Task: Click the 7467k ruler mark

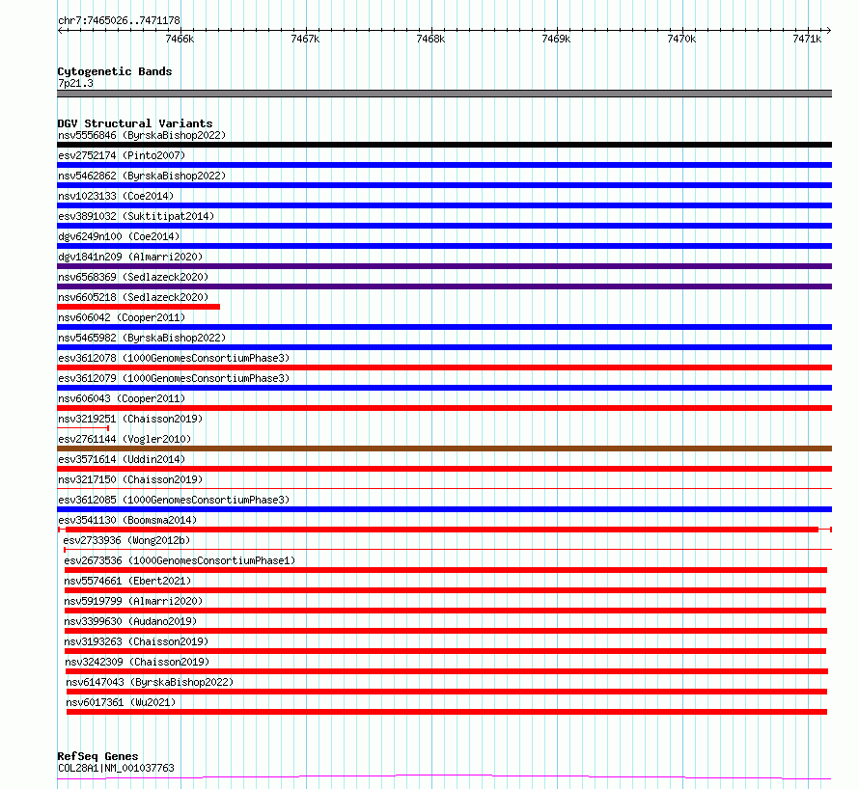Action: [305, 39]
